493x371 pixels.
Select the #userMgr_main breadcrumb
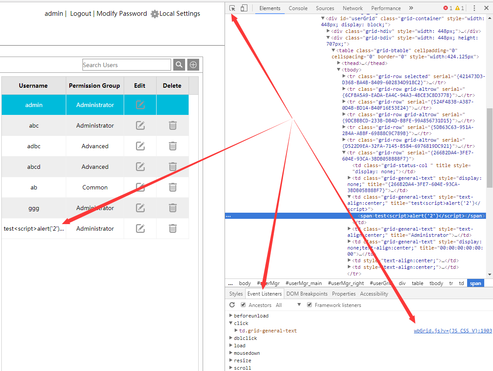tap(304, 283)
